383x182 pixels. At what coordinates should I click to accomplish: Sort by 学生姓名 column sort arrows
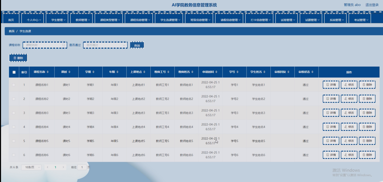click(x=264, y=72)
